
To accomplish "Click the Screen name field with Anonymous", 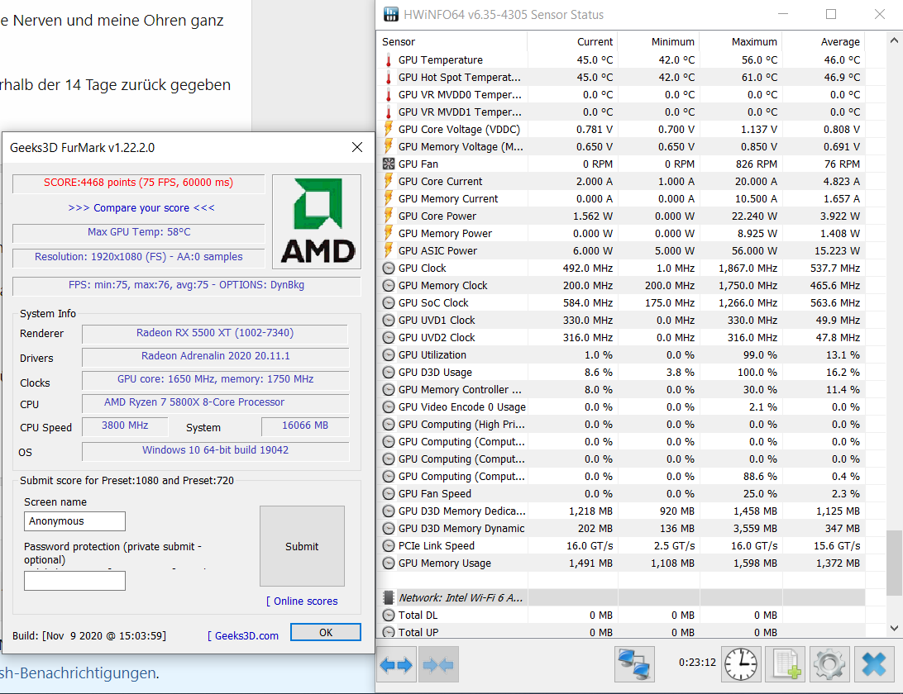I will pos(74,520).
